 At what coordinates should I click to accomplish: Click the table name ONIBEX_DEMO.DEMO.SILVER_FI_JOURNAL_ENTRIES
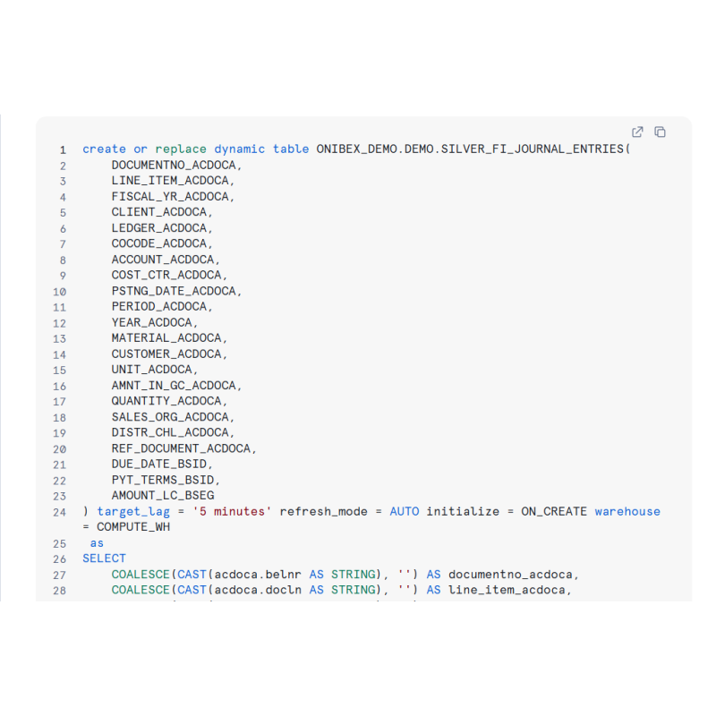click(471, 149)
